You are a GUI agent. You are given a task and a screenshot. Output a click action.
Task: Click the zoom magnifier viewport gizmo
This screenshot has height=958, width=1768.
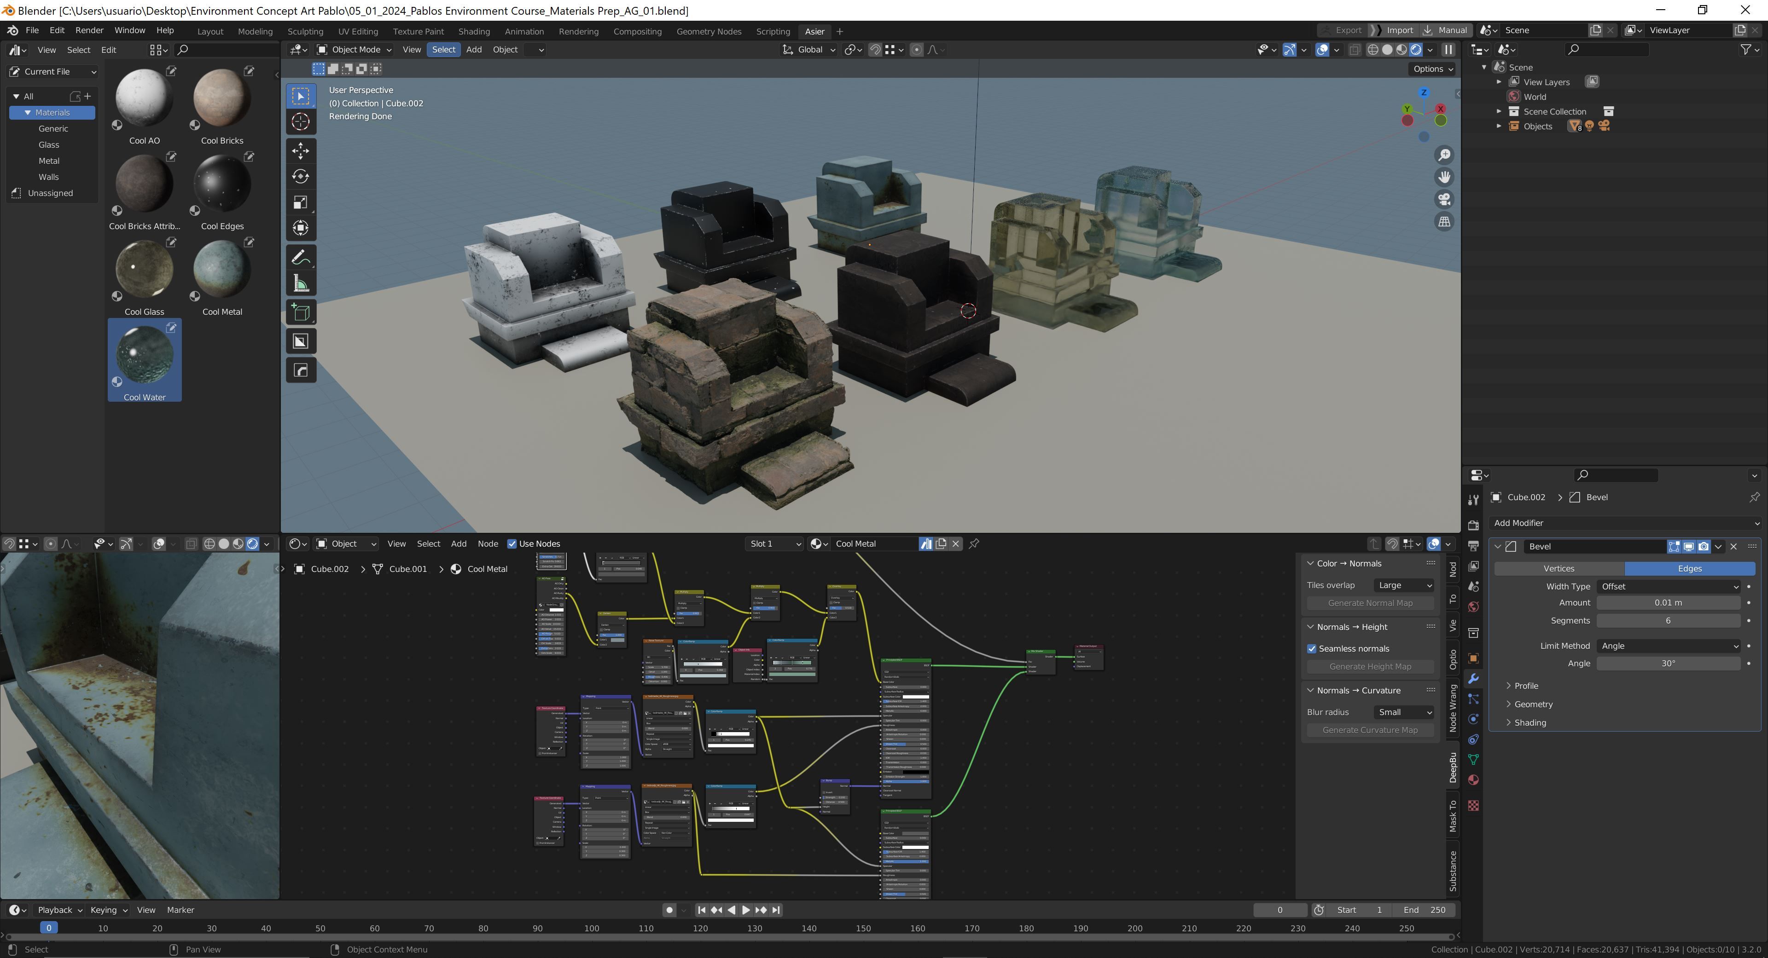(1444, 155)
